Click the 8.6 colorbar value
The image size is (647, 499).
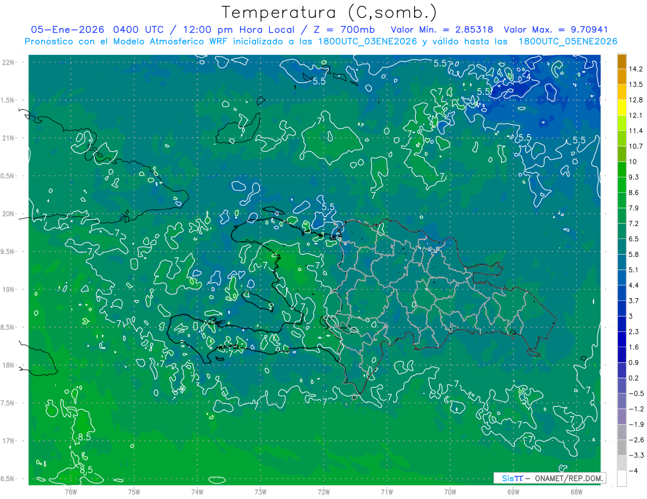click(634, 193)
